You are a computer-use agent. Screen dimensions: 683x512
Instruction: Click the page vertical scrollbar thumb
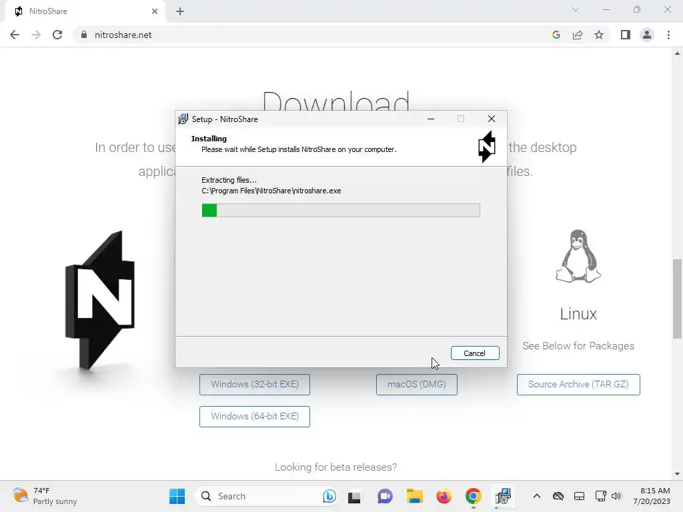(677, 299)
